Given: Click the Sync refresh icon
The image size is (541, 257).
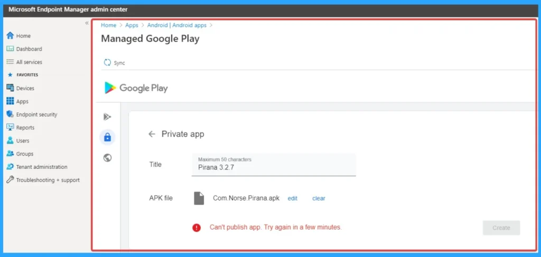Looking at the screenshot, I should pyautogui.click(x=107, y=63).
